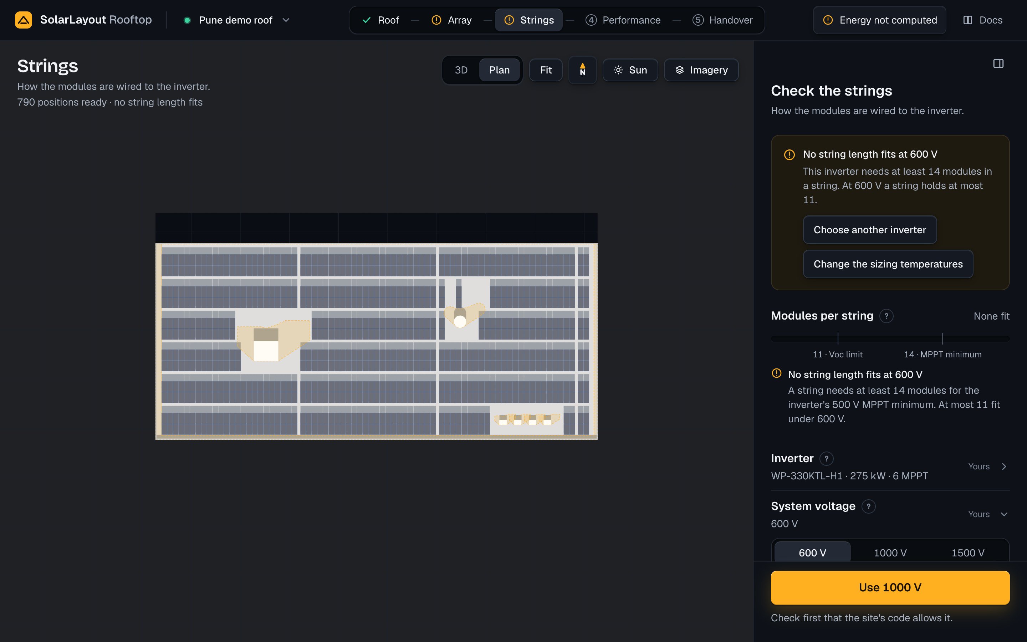
Task: Click the north compass icon
Action: pyautogui.click(x=582, y=70)
